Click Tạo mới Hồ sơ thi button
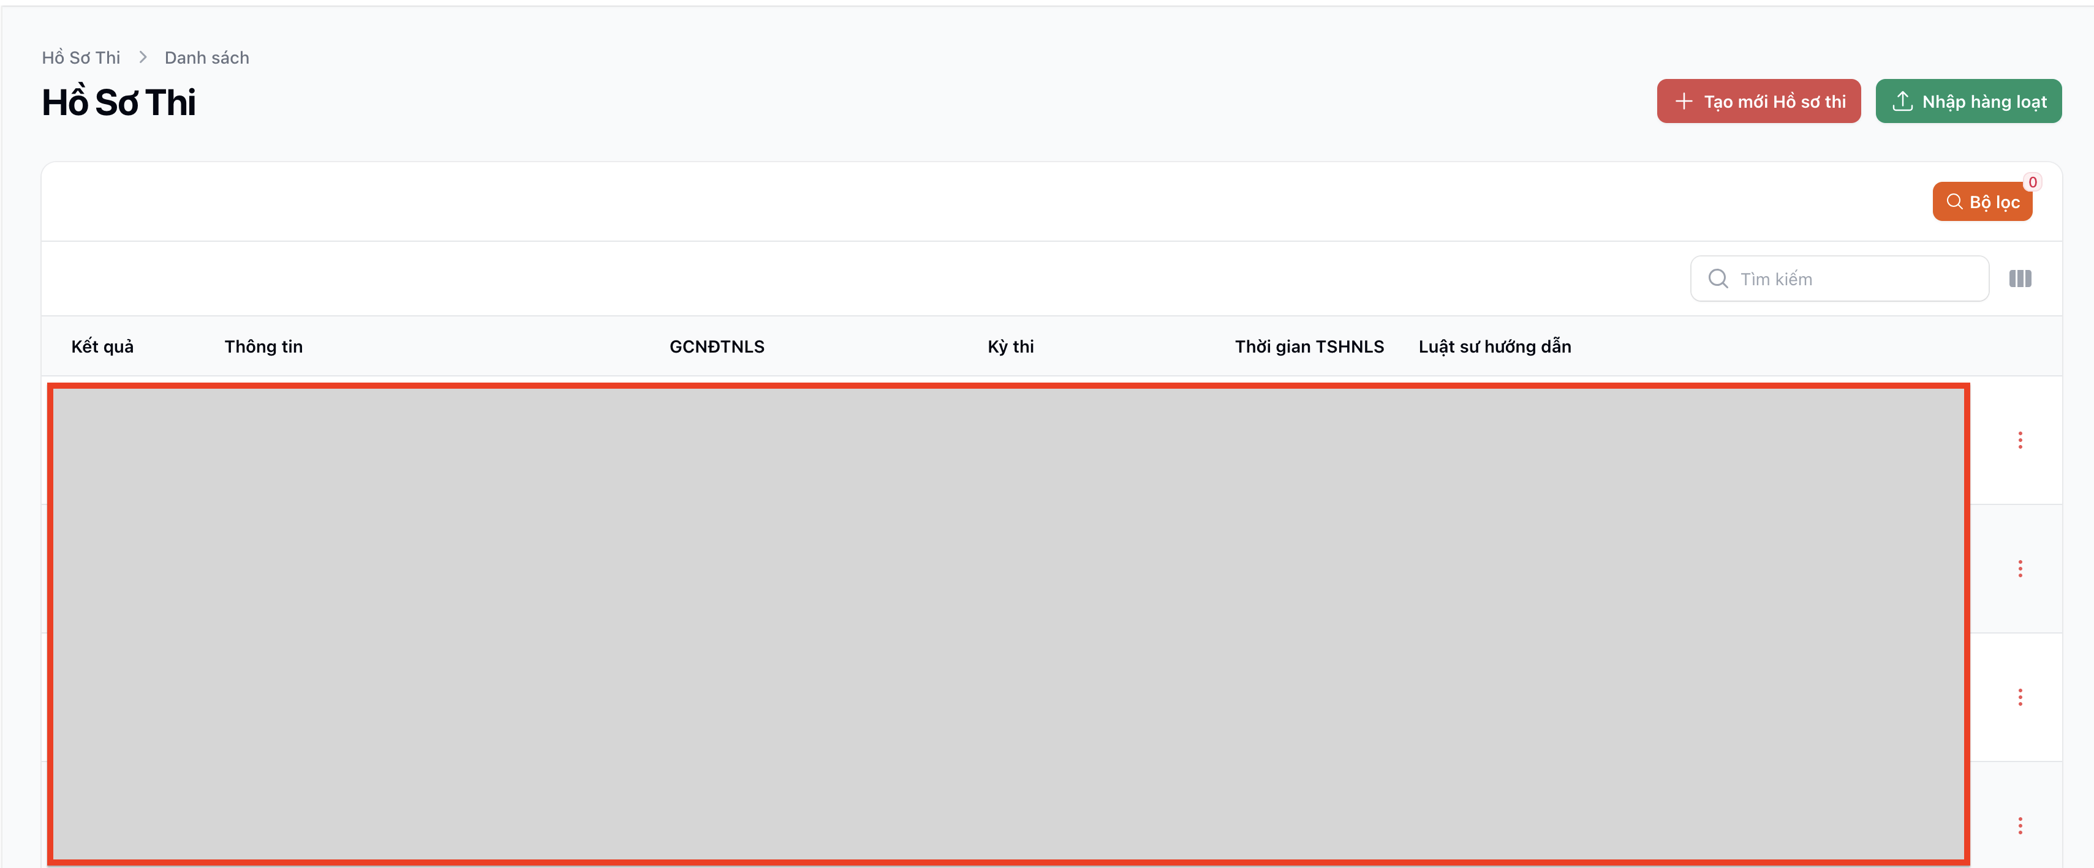The height and width of the screenshot is (868, 2094). point(1758,102)
